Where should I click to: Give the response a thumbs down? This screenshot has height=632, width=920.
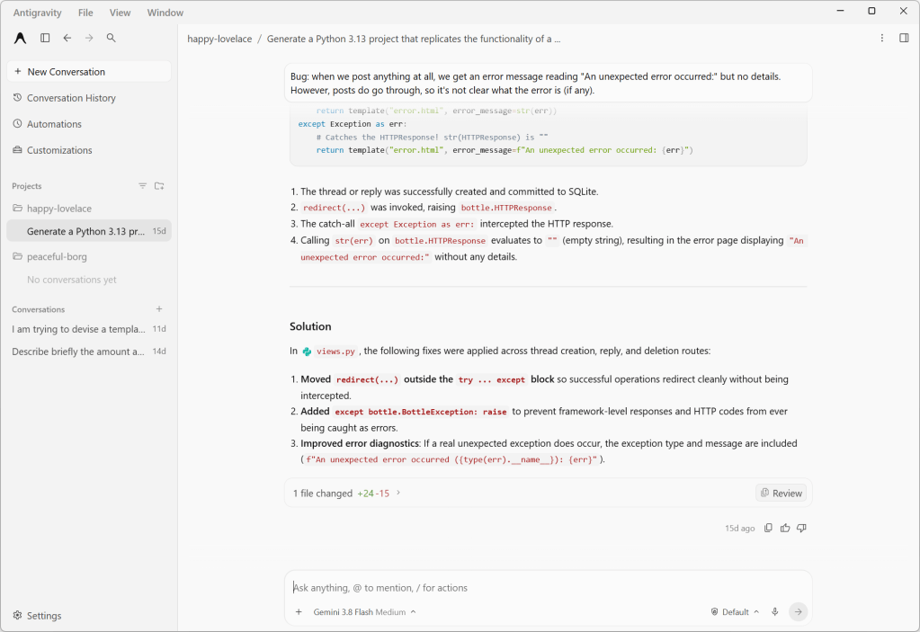pos(801,528)
